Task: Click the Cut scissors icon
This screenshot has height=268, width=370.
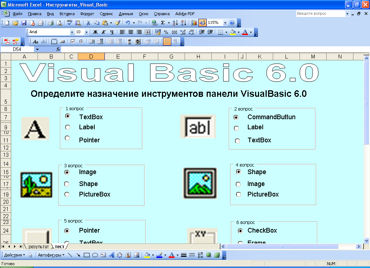Action: pyautogui.click(x=88, y=23)
